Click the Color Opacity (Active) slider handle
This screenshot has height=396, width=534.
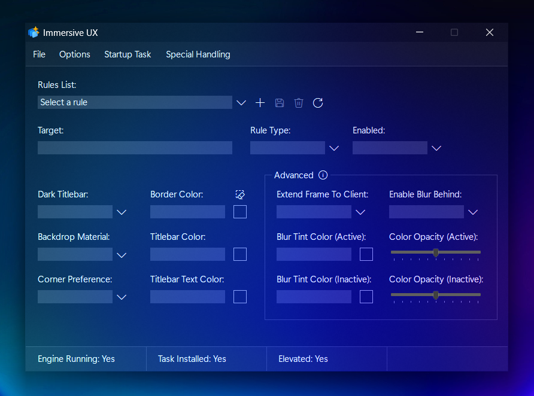[436, 252]
